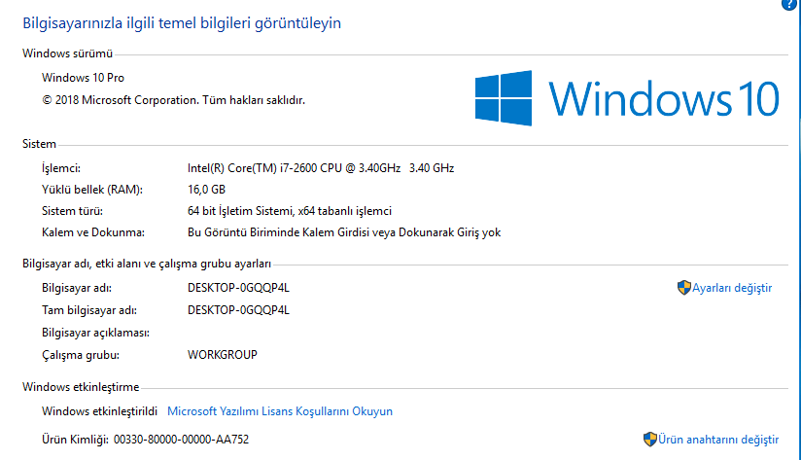Select DESKTOP-0GQQP4L next to Bilgisayar adı
The height and width of the screenshot is (460, 801).
238,288
